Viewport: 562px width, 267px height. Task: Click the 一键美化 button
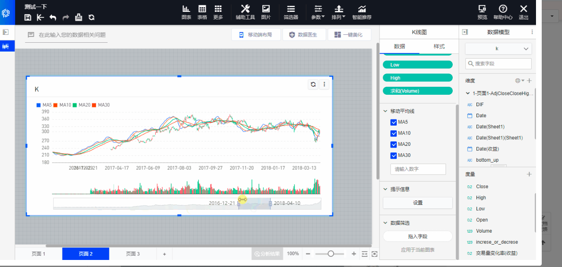click(349, 35)
